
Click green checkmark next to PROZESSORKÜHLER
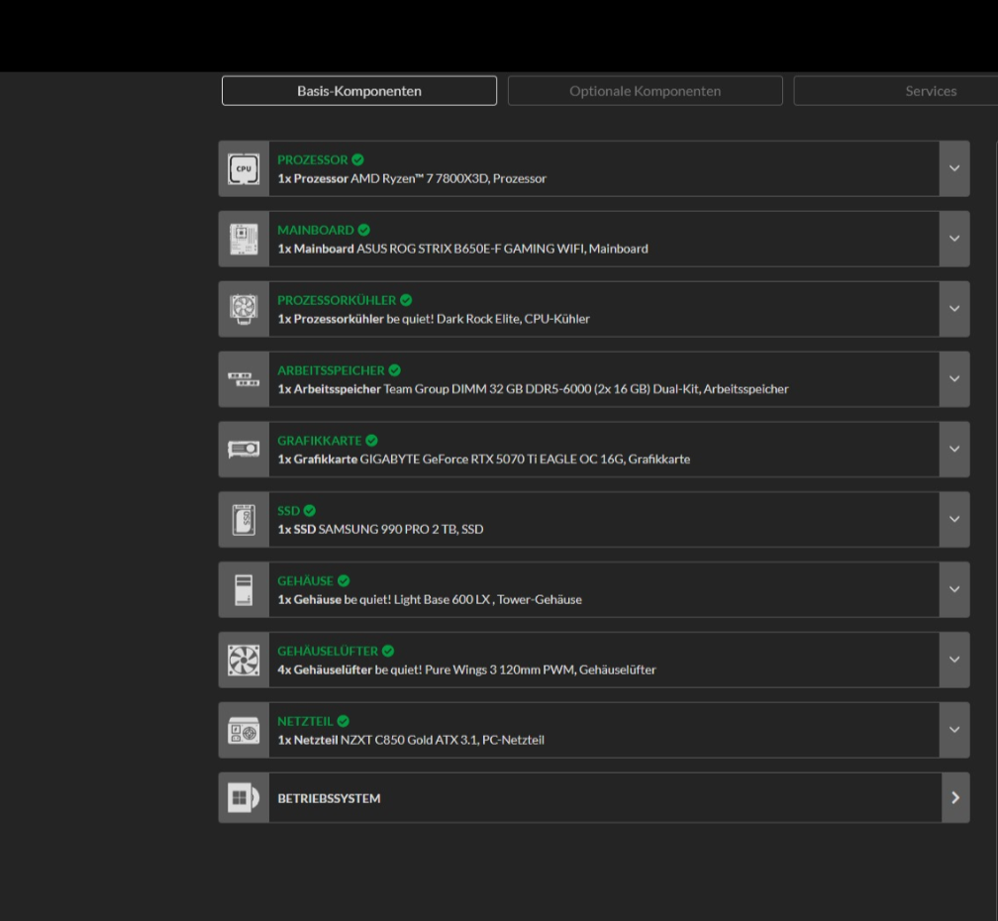[406, 300]
